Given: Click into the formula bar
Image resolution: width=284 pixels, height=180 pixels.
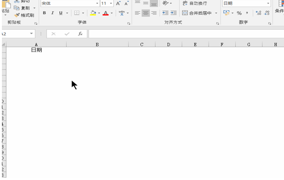Looking at the screenshot, I should [x=186, y=34].
